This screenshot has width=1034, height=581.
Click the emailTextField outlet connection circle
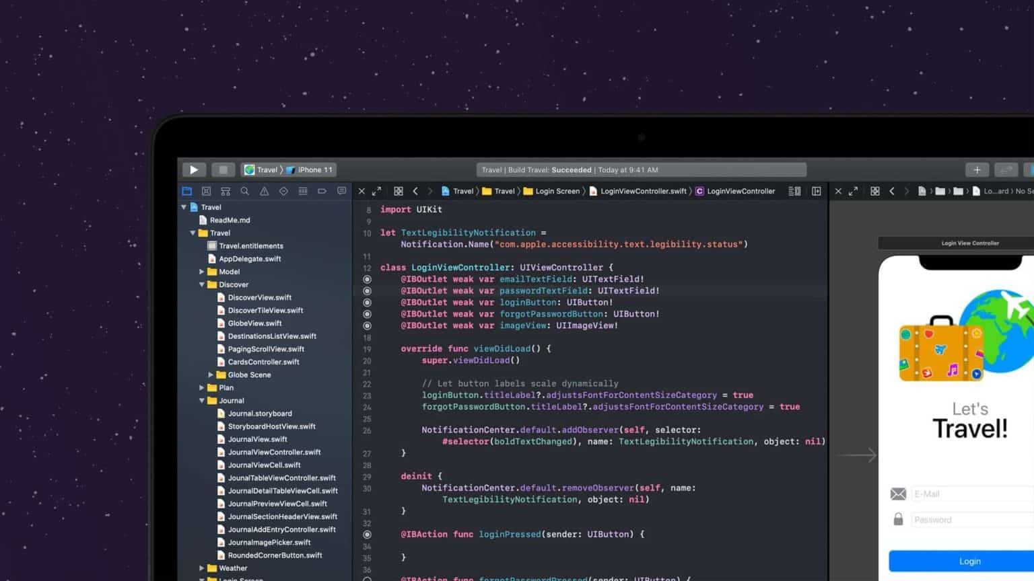[x=367, y=279]
